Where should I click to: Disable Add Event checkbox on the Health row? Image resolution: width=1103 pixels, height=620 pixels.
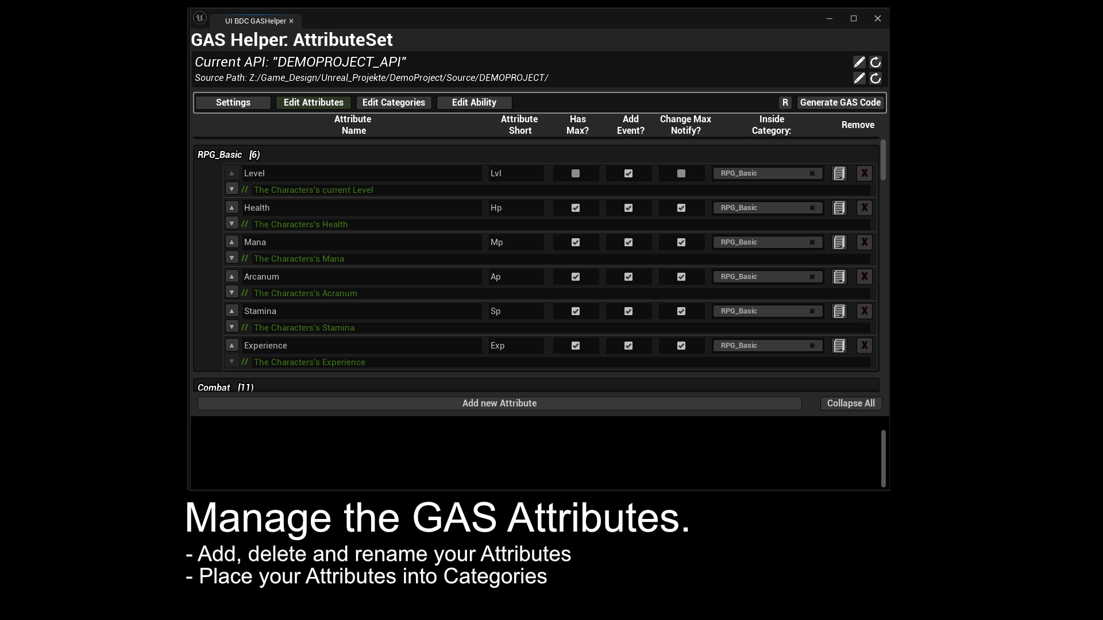coord(628,208)
